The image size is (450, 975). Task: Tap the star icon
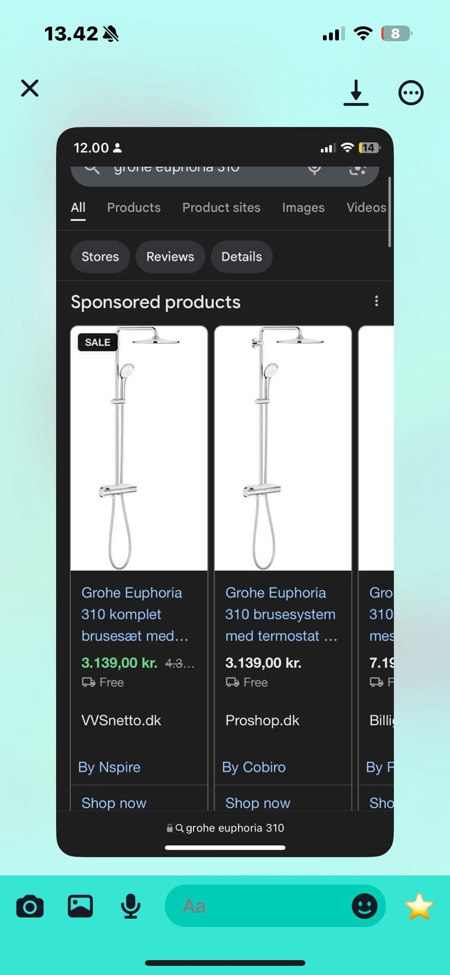[419, 906]
